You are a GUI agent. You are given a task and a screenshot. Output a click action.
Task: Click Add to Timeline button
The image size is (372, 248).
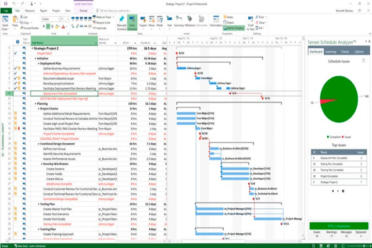pos(234,28)
